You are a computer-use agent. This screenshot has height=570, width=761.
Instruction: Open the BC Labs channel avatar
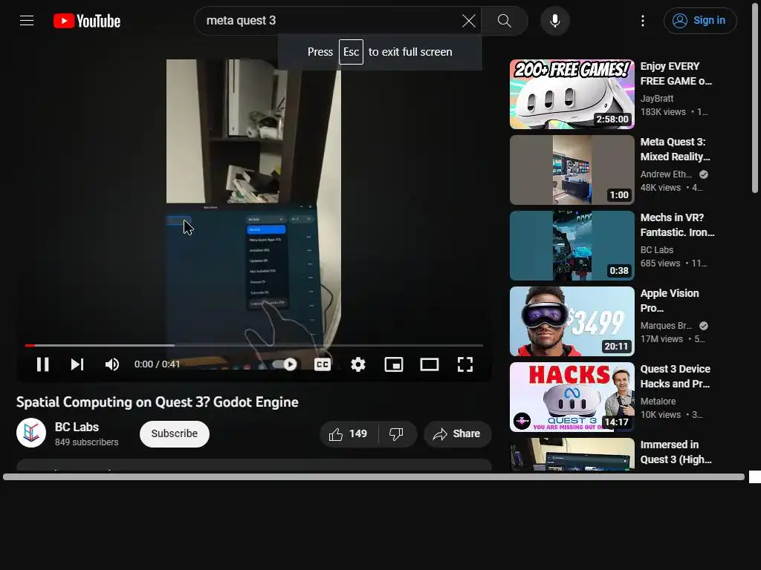pyautogui.click(x=31, y=433)
